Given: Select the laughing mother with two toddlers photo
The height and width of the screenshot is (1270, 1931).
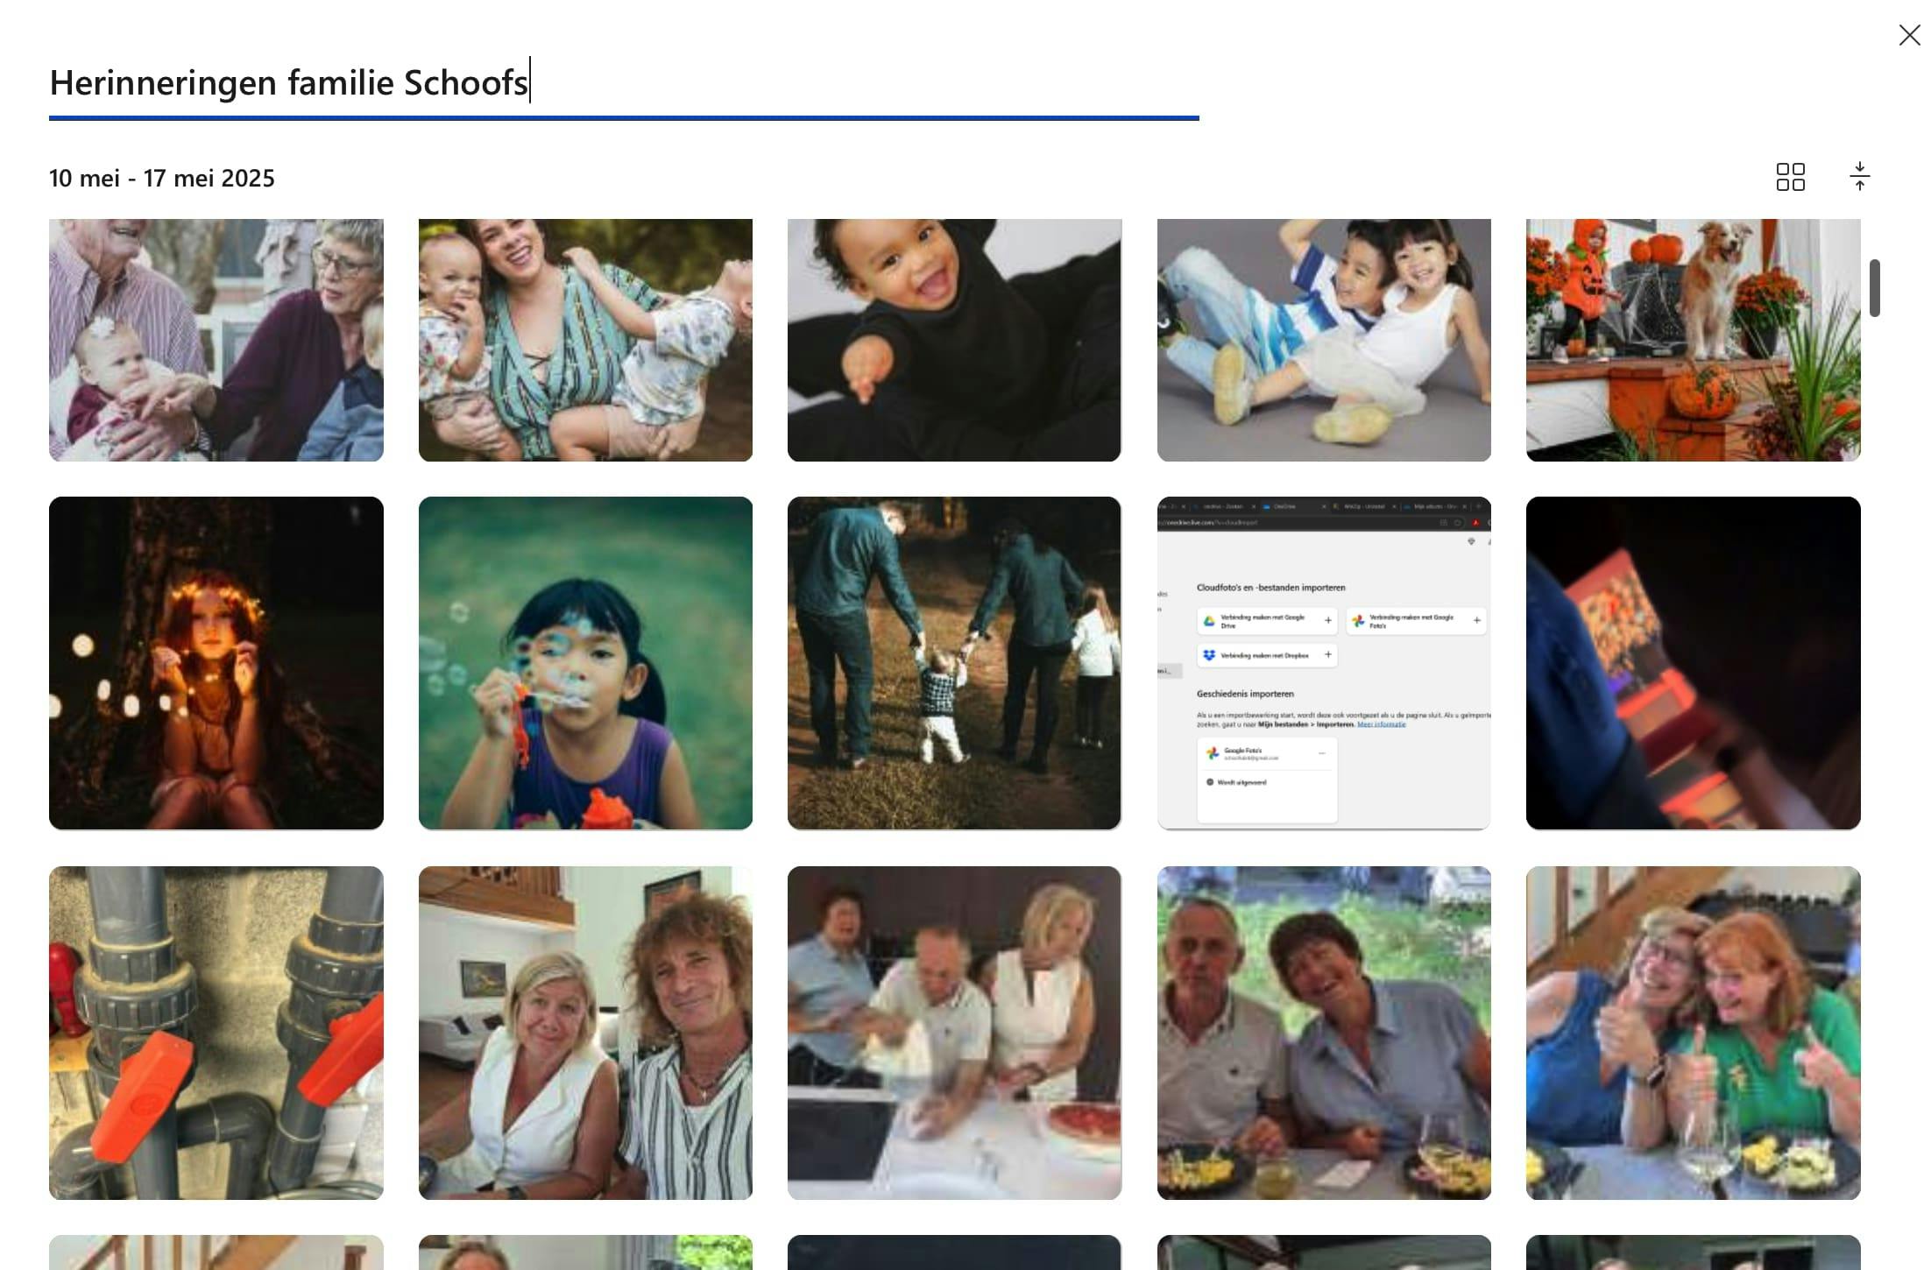Looking at the screenshot, I should tap(585, 340).
